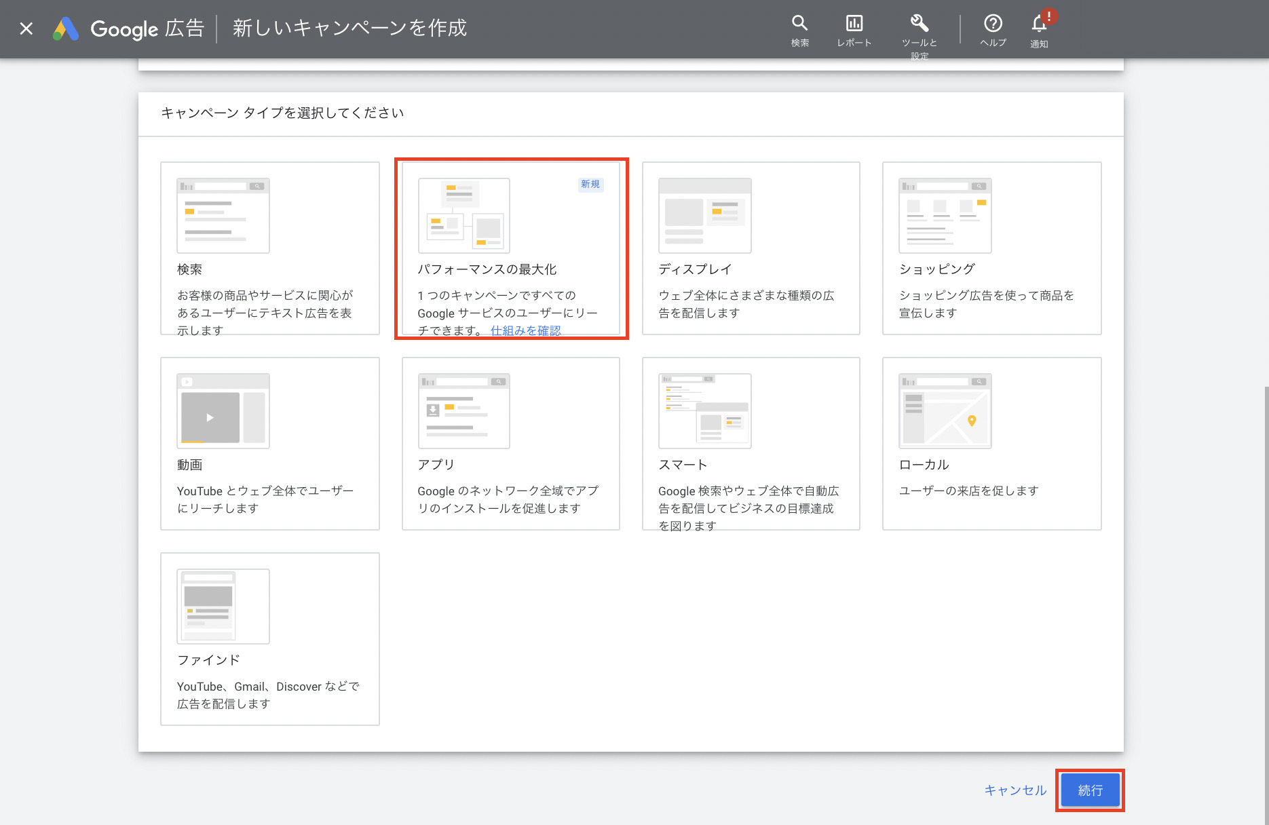Pick the App (アプリ) campaign card
The width and height of the screenshot is (1269, 825).
tap(510, 444)
